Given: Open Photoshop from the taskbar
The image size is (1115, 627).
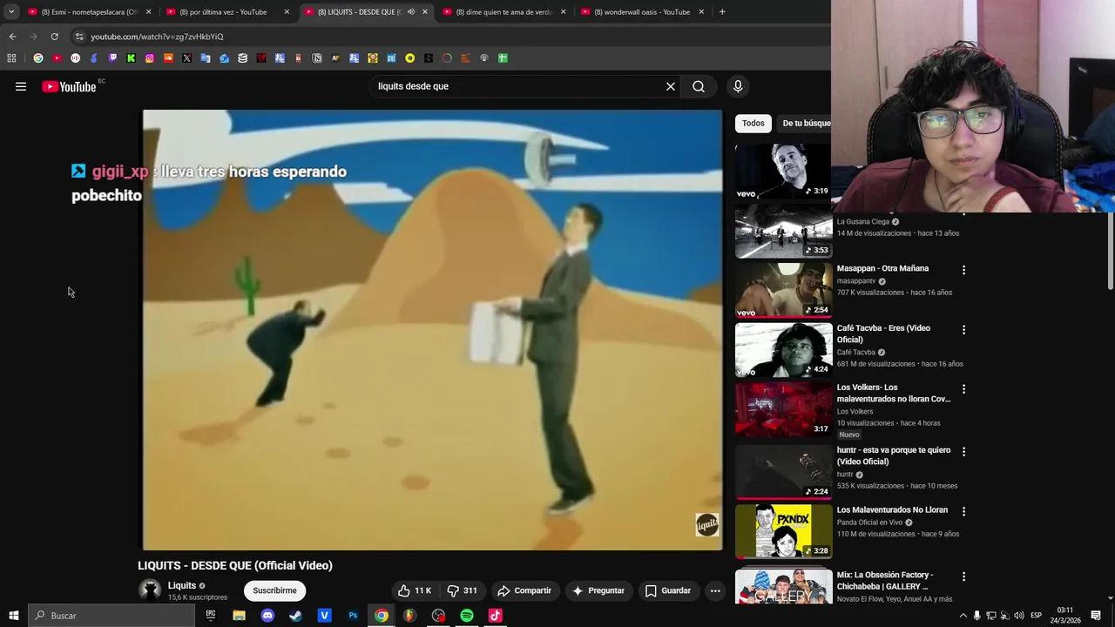Looking at the screenshot, I should [x=353, y=616].
